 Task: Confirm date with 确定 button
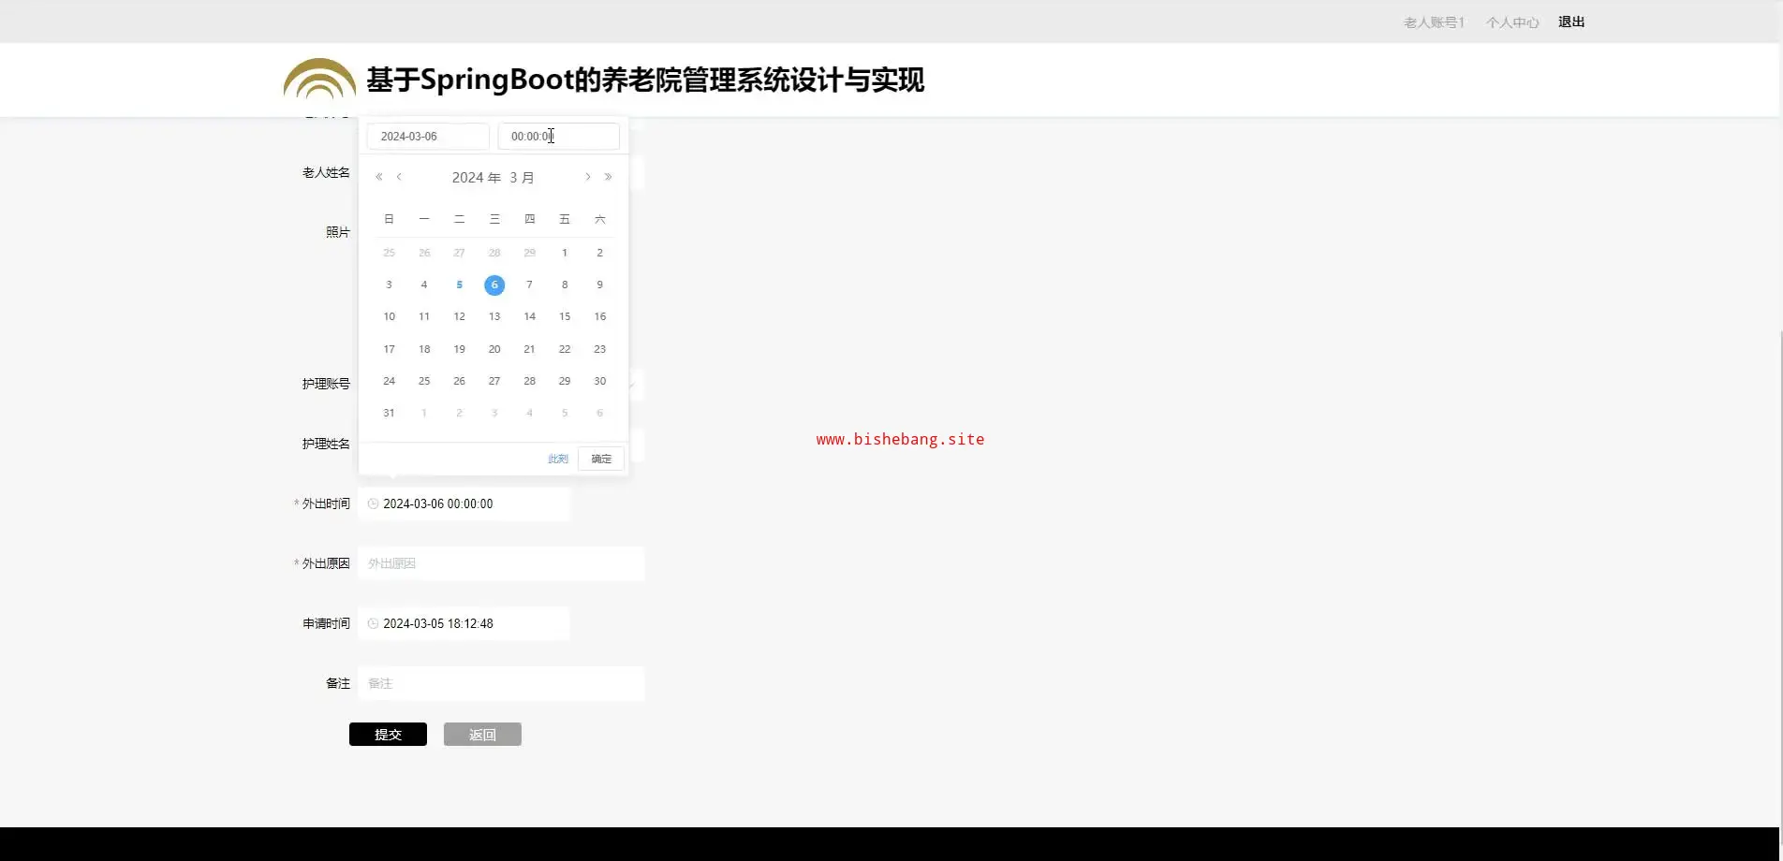point(601,459)
